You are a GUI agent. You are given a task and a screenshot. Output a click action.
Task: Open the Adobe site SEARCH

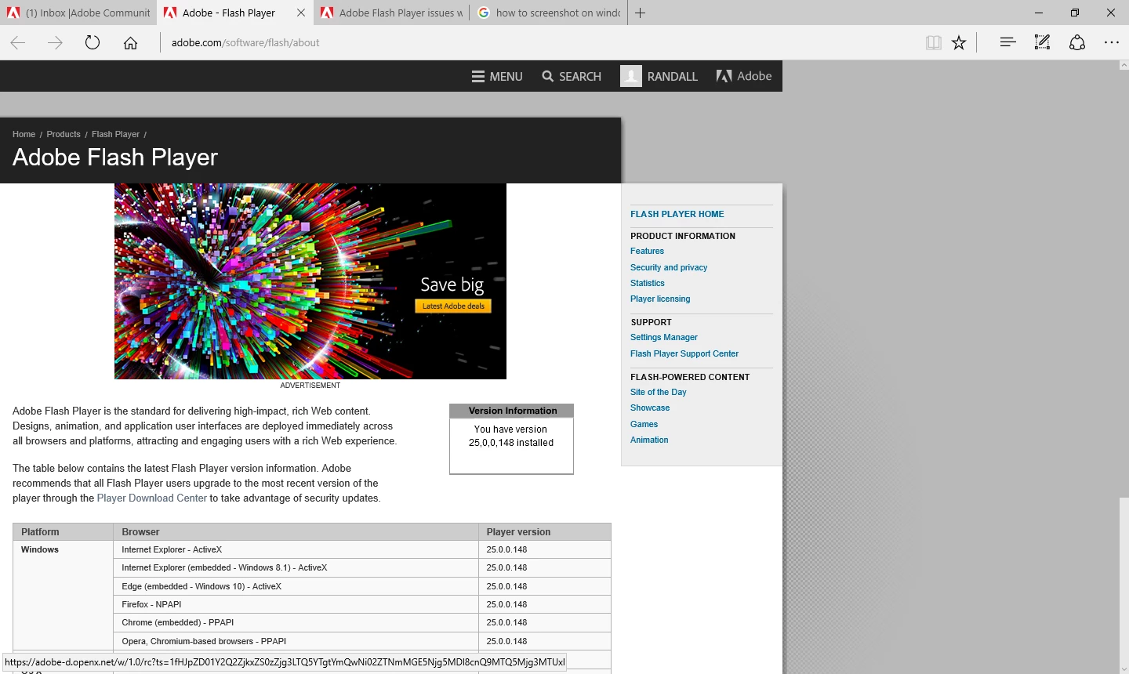572,76
